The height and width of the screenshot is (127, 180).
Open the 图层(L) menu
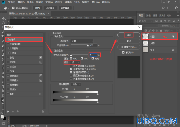[x=39, y=2]
